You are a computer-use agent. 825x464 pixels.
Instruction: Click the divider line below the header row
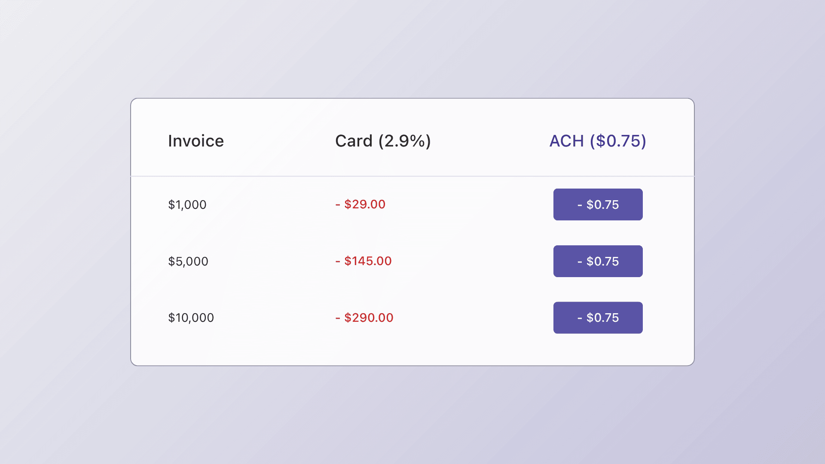[x=412, y=176]
